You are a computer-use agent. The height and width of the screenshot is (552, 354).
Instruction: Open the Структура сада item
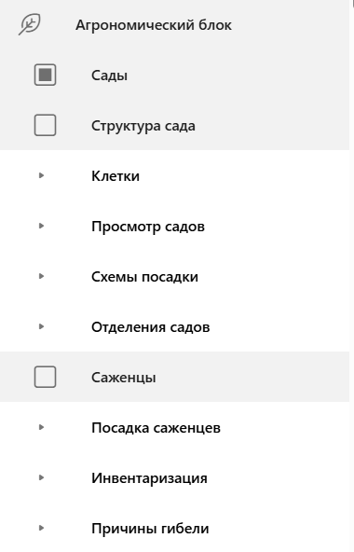pyautogui.click(x=143, y=126)
